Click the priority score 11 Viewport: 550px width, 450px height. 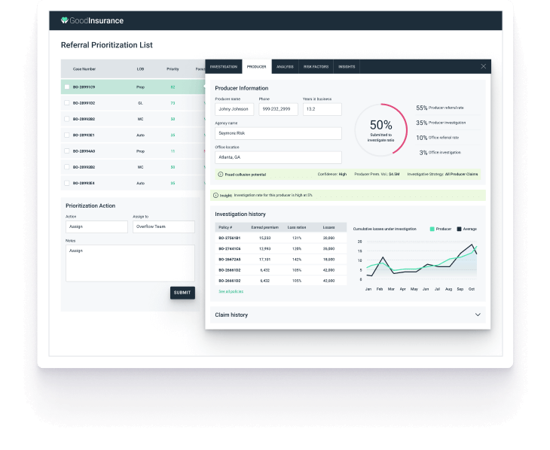coord(173,151)
